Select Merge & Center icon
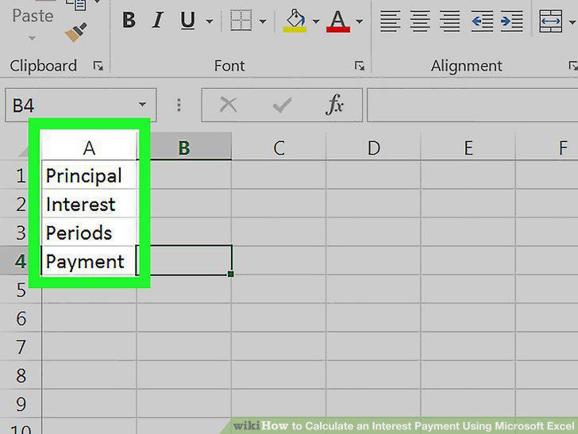 551,21
